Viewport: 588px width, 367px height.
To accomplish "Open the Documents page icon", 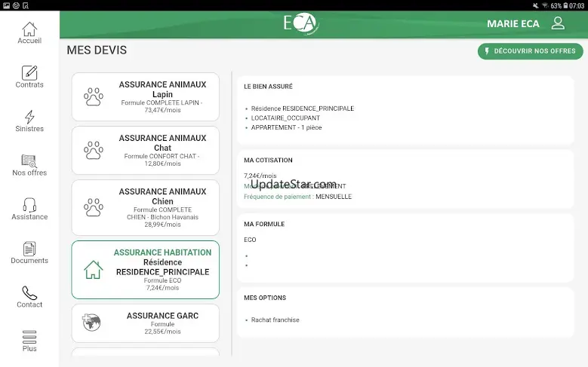I will click(x=29, y=249).
